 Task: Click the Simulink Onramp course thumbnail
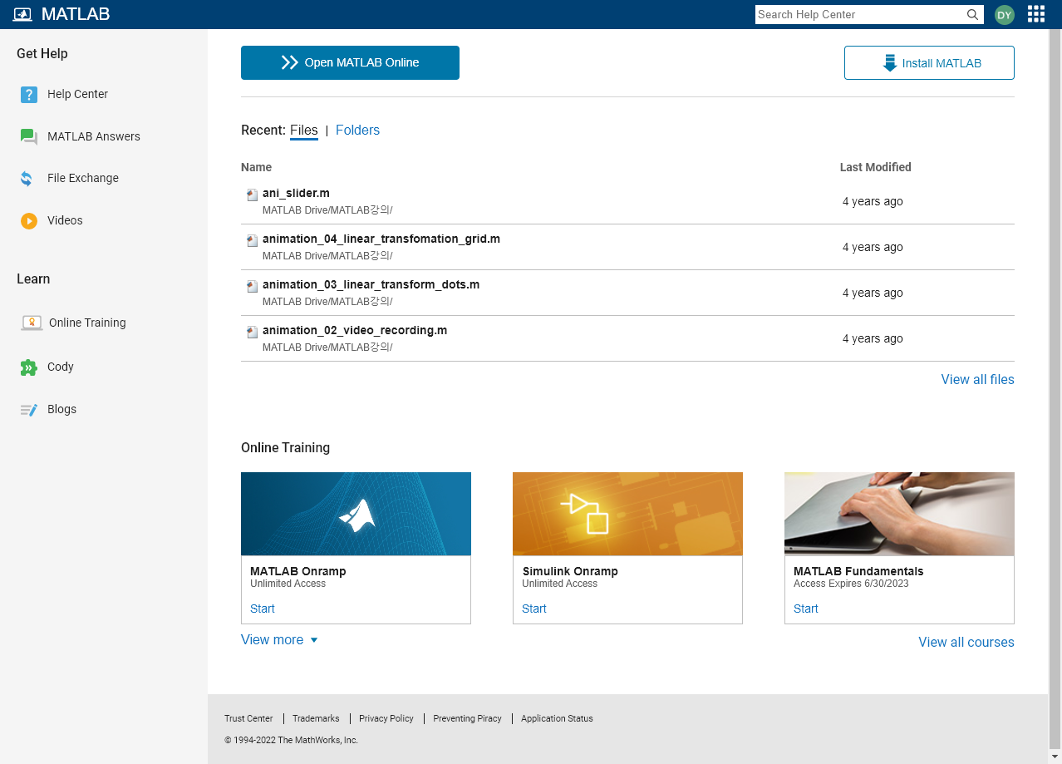(x=627, y=515)
